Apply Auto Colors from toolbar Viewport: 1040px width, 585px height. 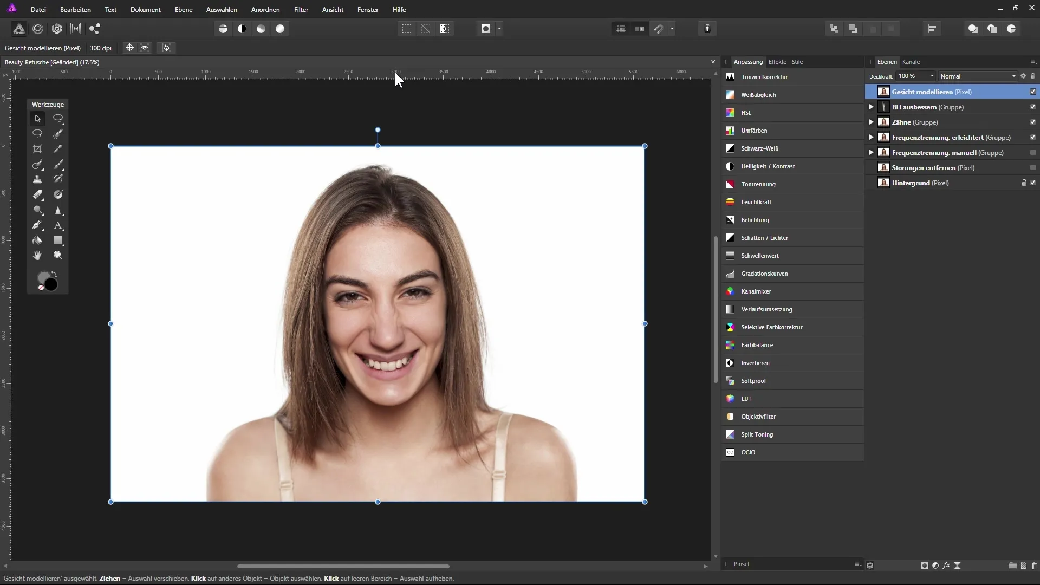[261, 29]
